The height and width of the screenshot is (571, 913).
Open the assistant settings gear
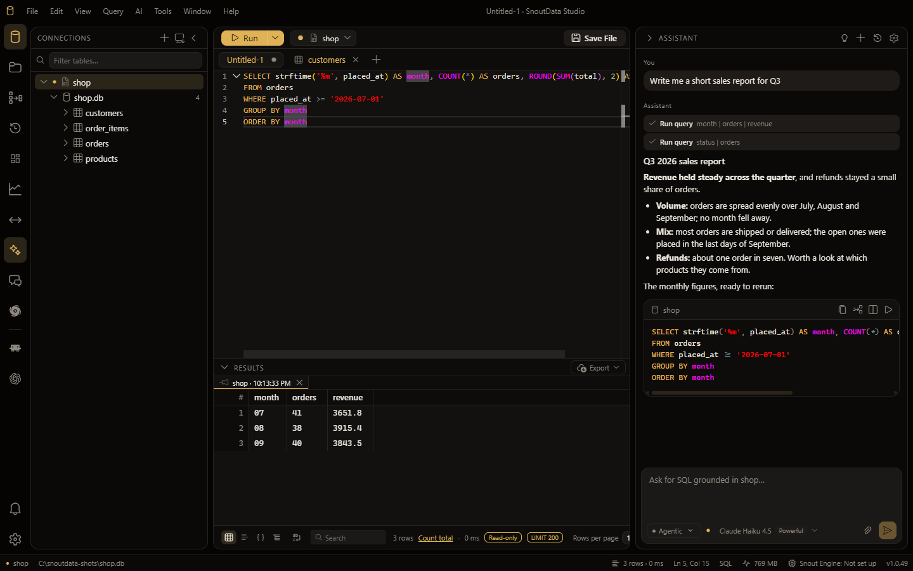pos(894,38)
